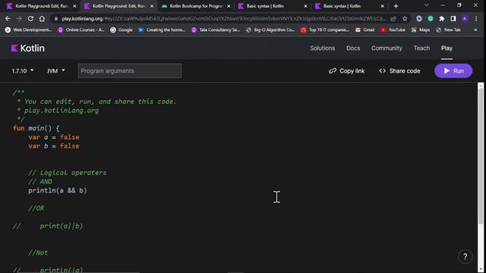
Task: Open the Chrome three-dot menu
Action: pyautogui.click(x=476, y=18)
